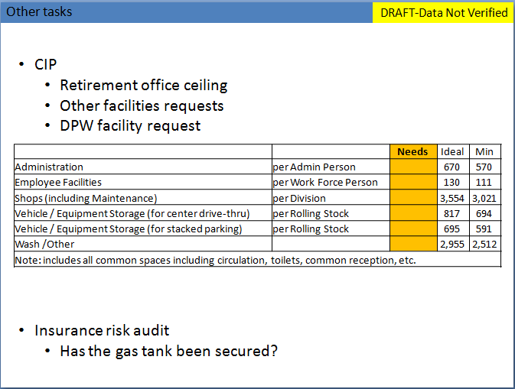This screenshot has height=389, width=515.
Task: Click the Wash/Other ideal value 2,955
Action: click(452, 244)
